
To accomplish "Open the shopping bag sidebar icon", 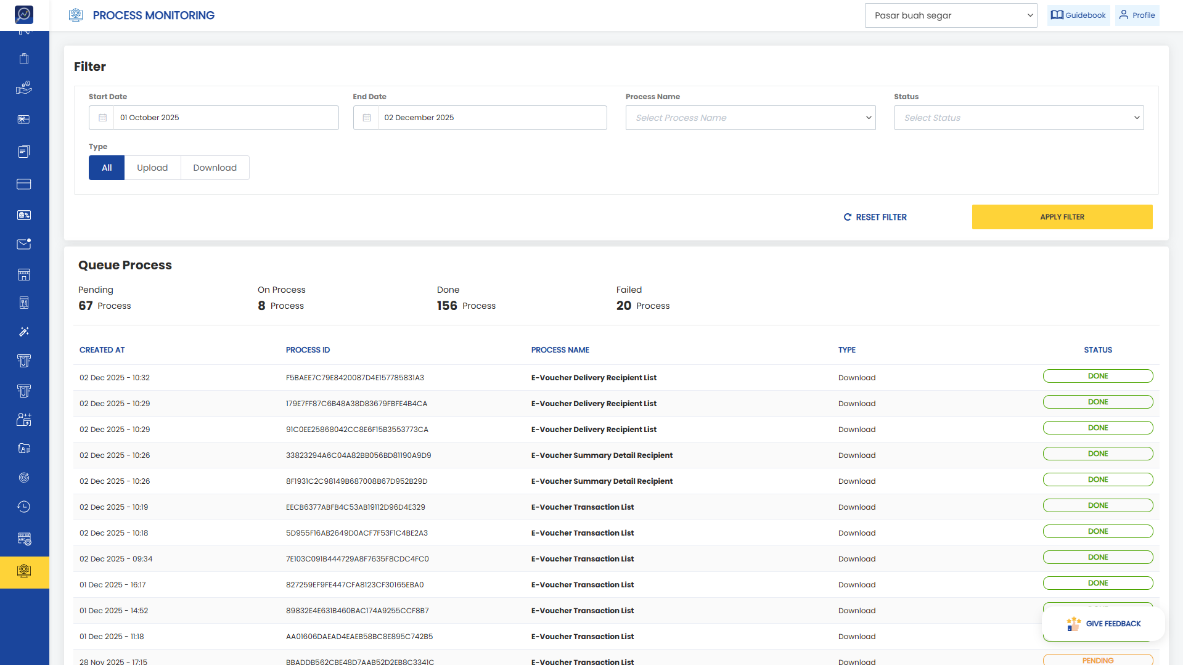I will (24, 59).
